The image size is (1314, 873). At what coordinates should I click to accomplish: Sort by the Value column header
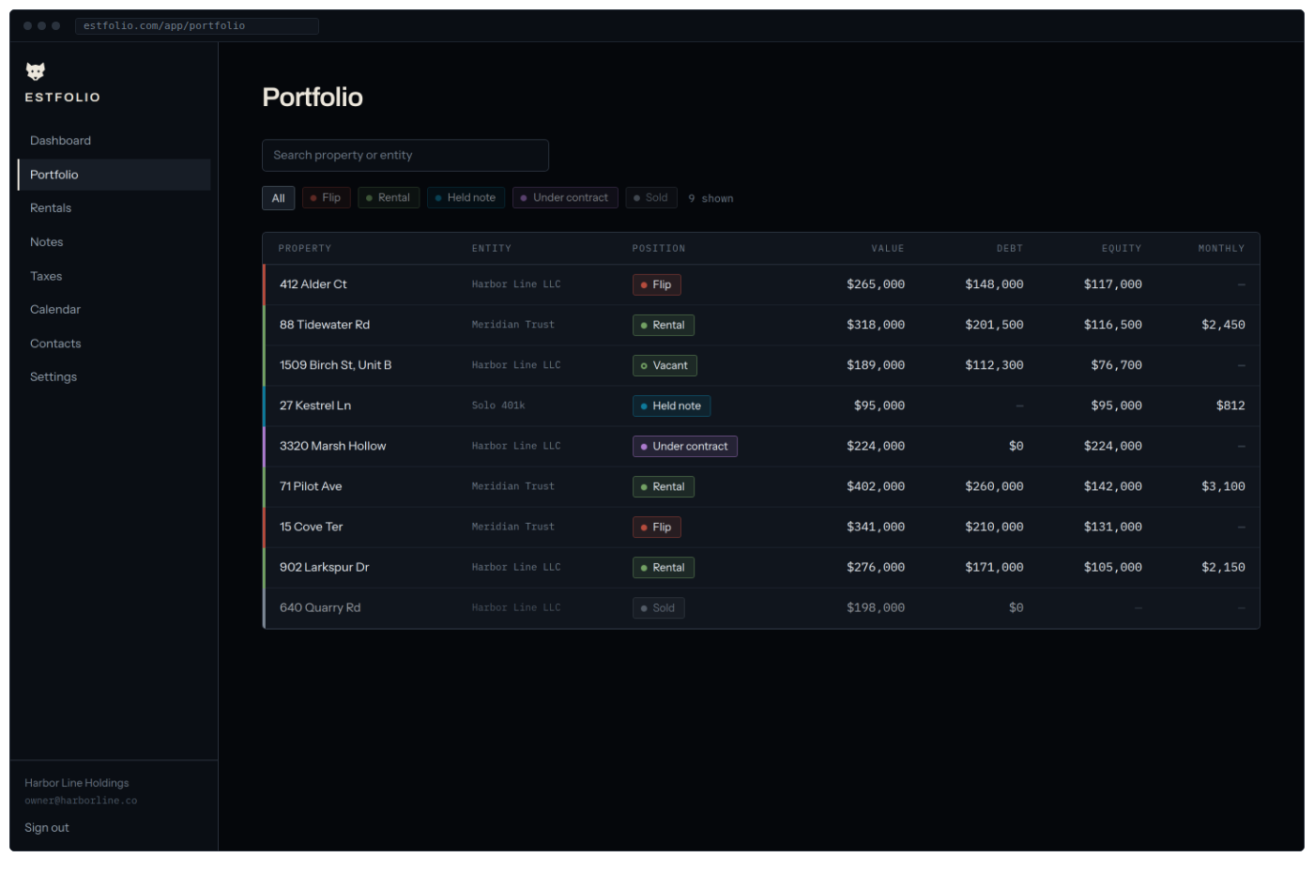888,249
